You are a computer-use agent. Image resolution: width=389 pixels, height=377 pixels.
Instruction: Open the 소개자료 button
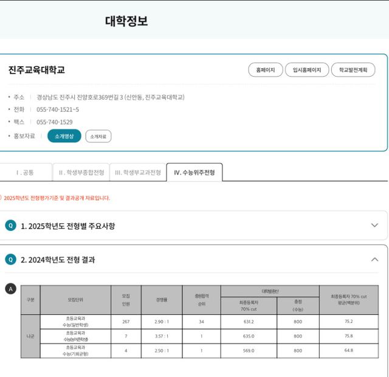(98, 136)
